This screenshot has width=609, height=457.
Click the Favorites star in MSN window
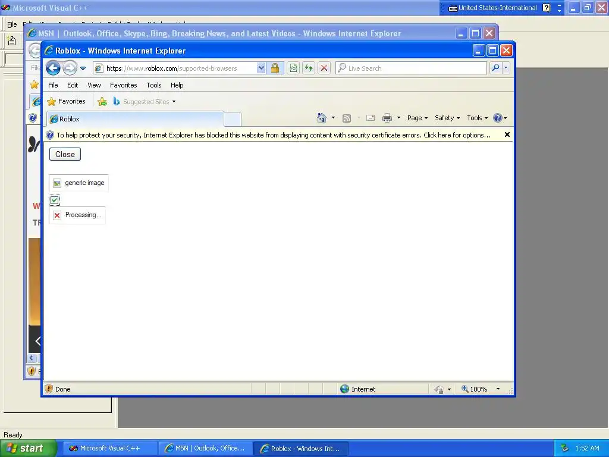(34, 84)
